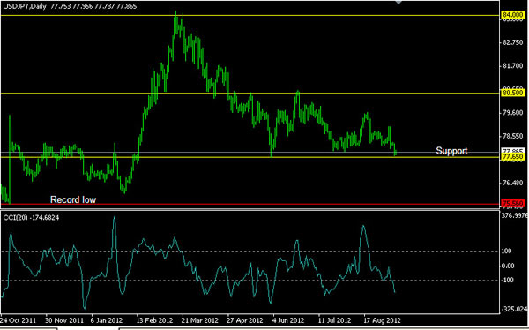Screen dimensions: 529x330
Task: Click the chart shift triangle marker at top
Action: click(399, 2)
